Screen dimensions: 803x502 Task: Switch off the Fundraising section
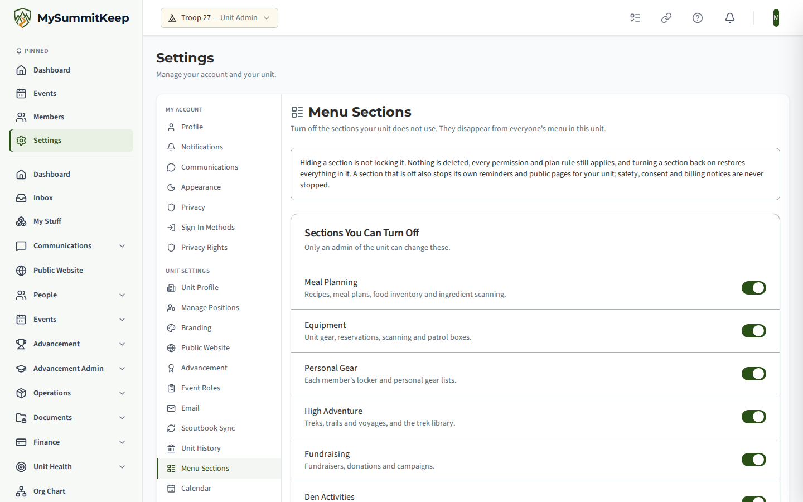pyautogui.click(x=754, y=460)
